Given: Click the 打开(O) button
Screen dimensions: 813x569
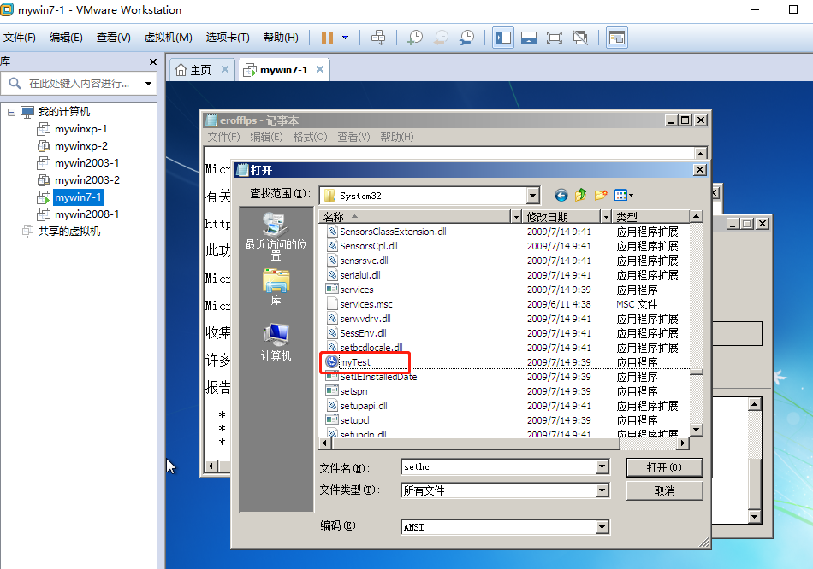Looking at the screenshot, I should [664, 467].
